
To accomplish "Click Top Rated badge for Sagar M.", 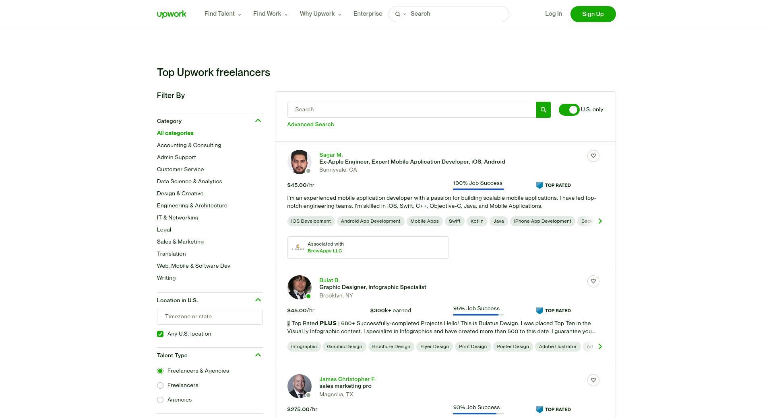I will tap(554, 185).
